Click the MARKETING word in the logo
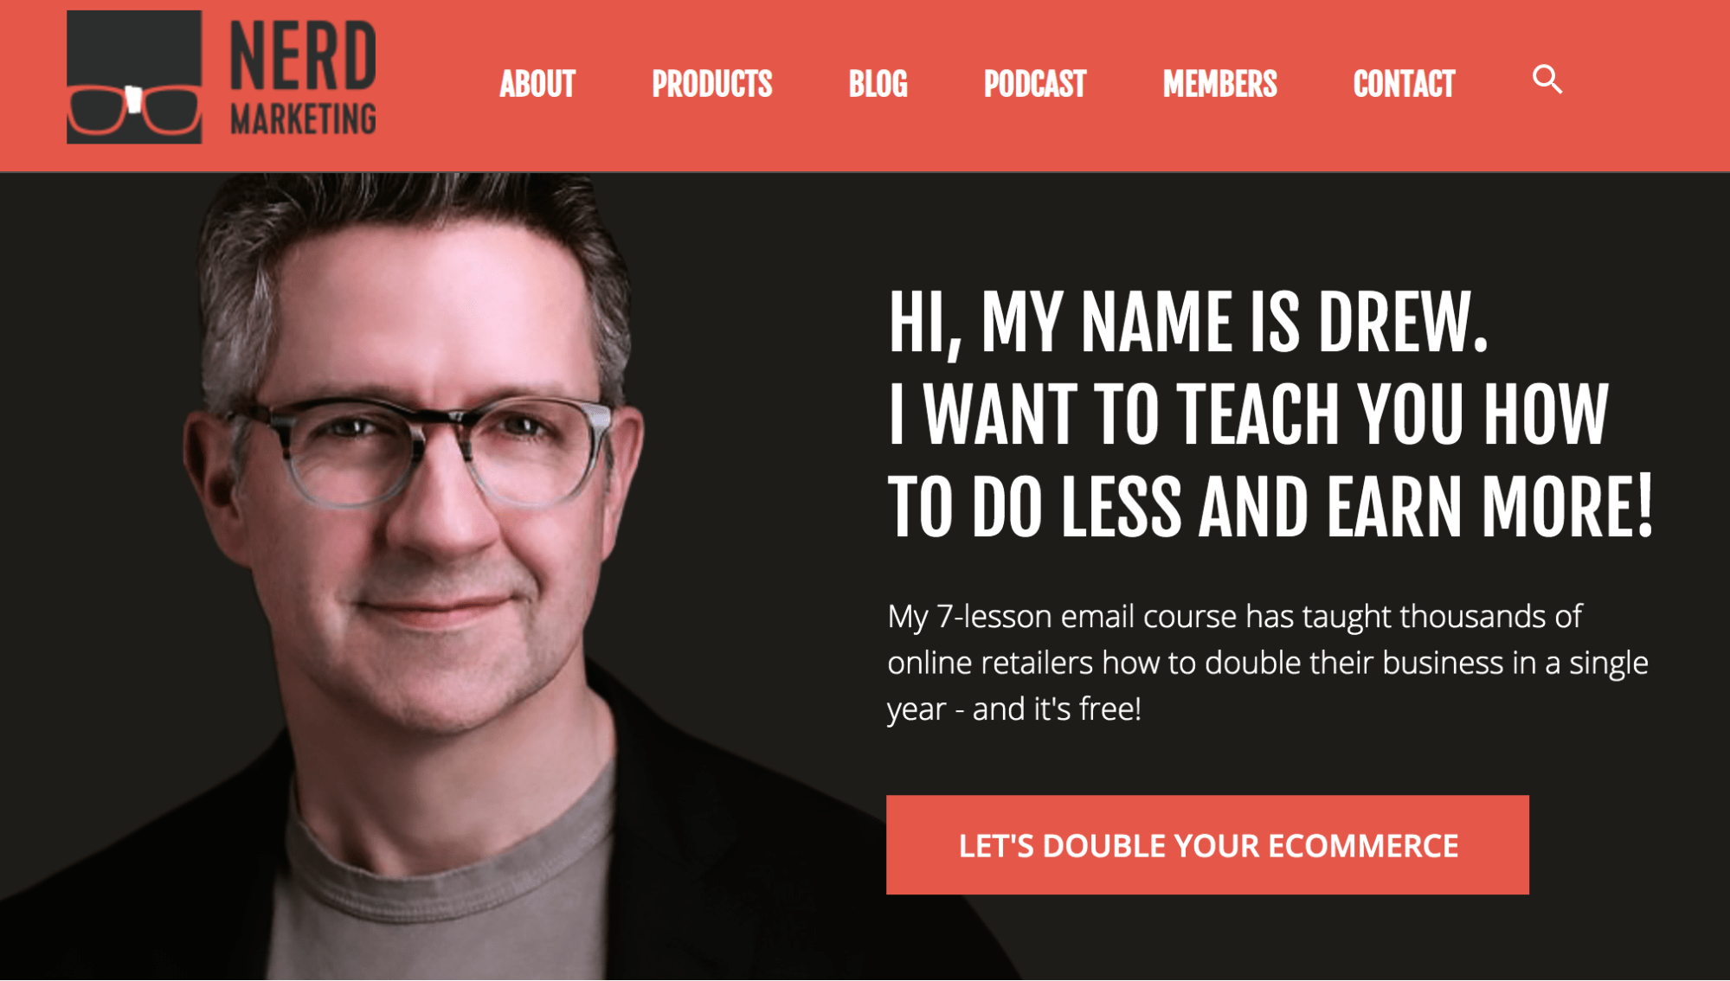Image resolution: width=1730 pixels, height=981 pixels. (x=303, y=119)
